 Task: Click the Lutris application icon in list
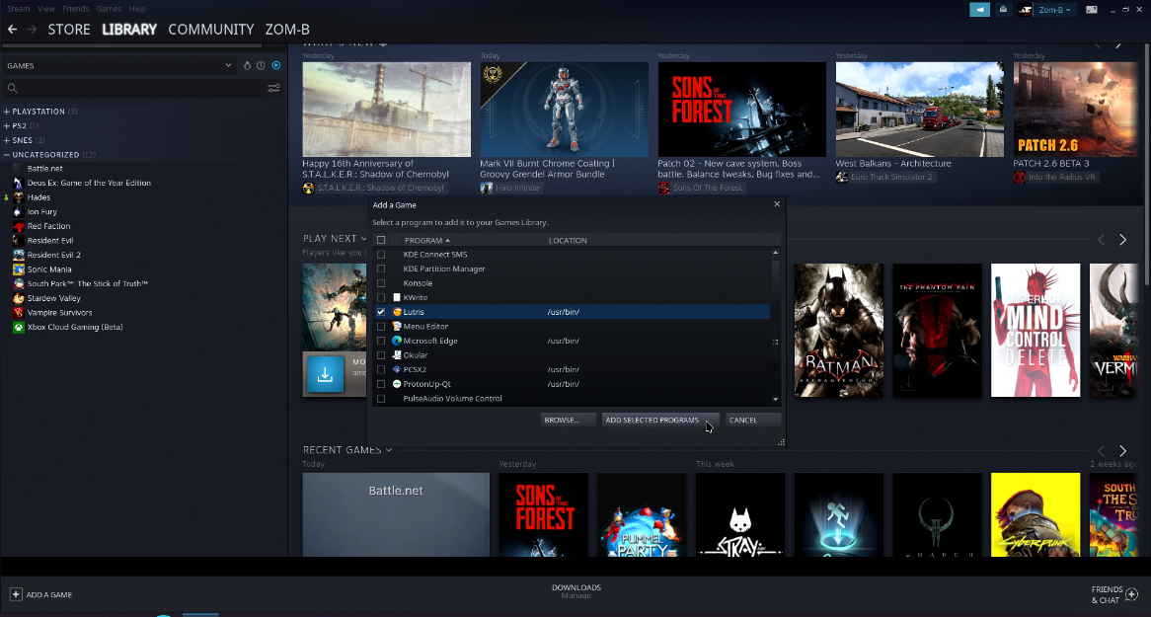[397, 311]
